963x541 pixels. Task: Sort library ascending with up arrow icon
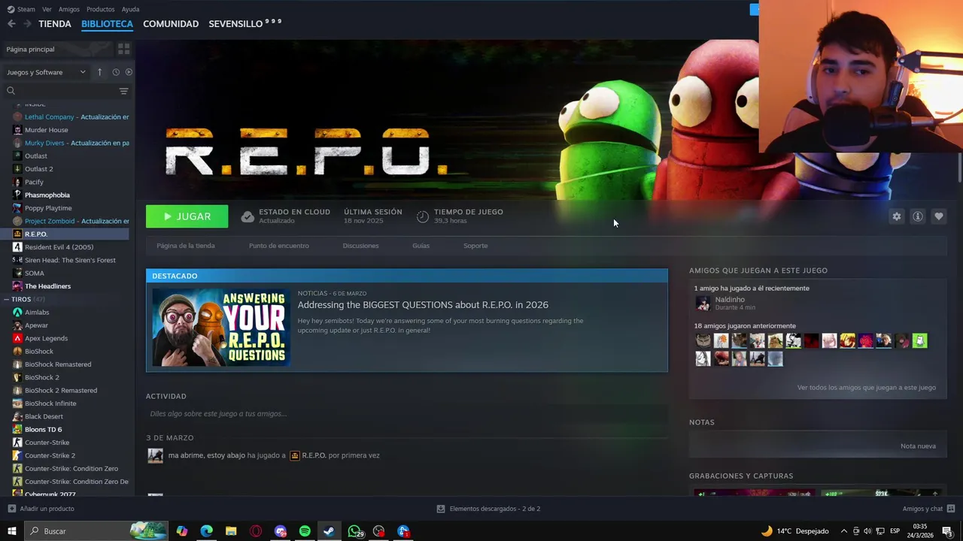click(x=99, y=72)
